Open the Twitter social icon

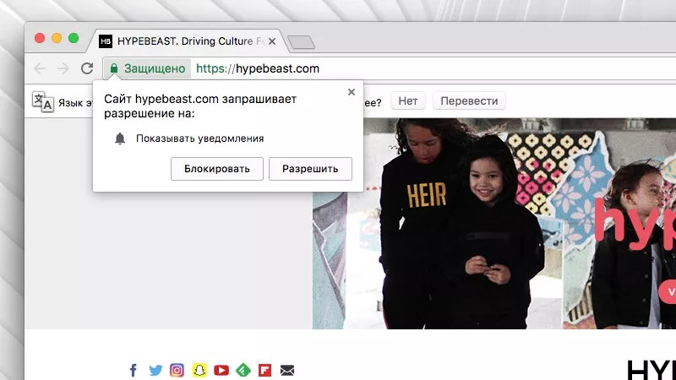[155, 370]
